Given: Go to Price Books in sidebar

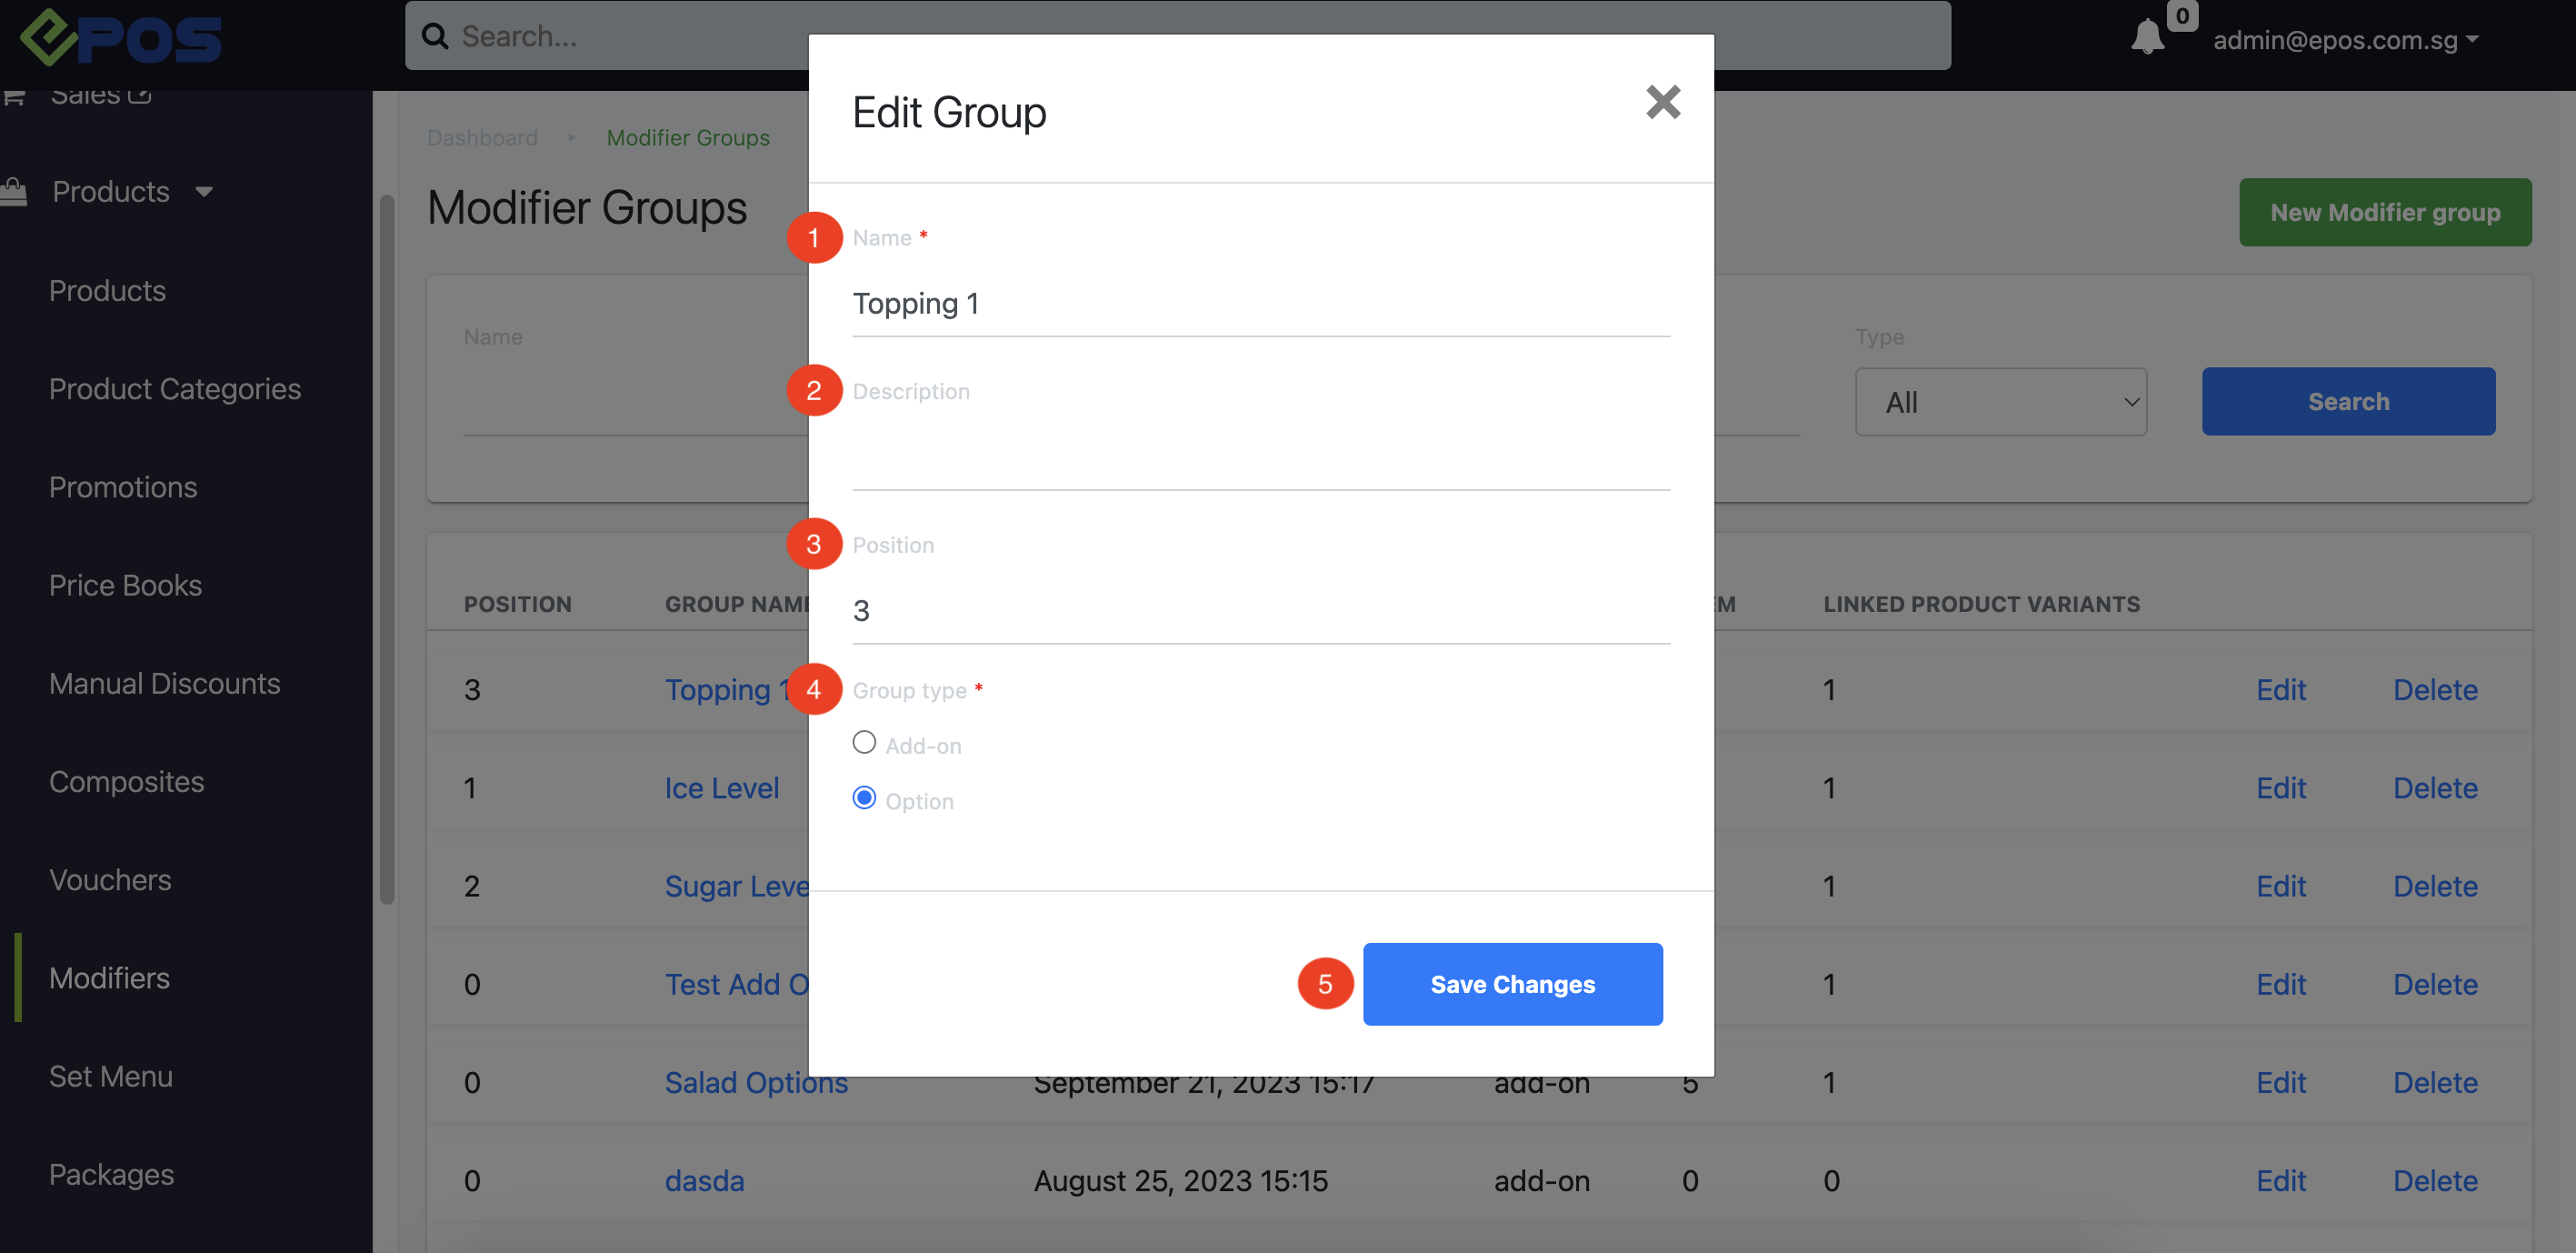Looking at the screenshot, I should (125, 585).
